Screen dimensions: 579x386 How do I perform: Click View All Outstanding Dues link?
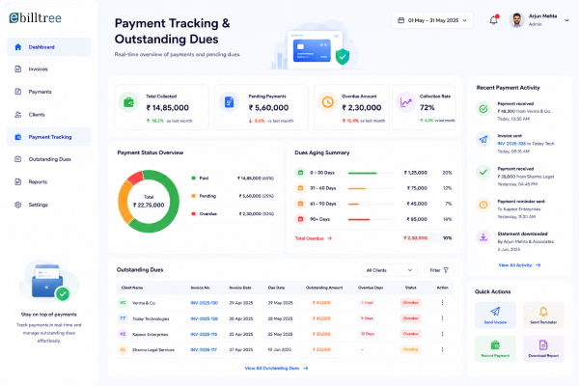(276, 369)
